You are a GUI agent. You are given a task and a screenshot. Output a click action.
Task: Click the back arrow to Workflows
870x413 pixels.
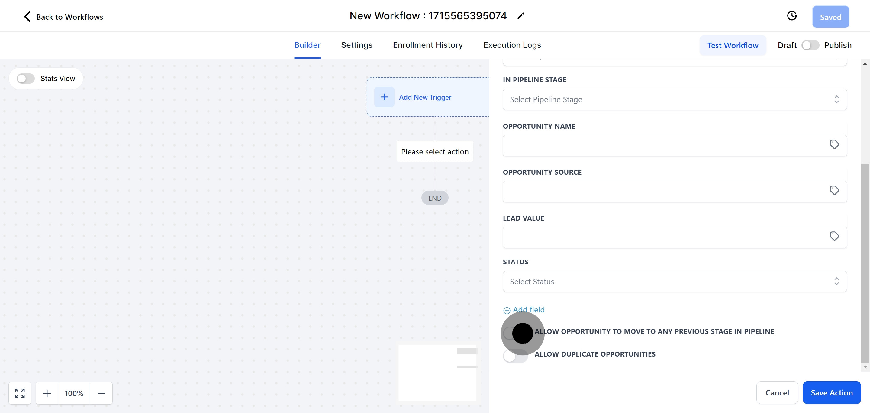coord(27,17)
